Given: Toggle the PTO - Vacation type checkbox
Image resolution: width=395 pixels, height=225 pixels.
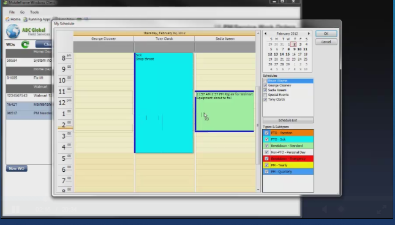Looking at the screenshot, I should click(266, 133).
